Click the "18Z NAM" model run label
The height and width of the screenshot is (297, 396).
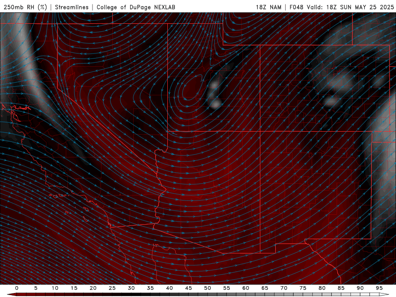point(268,7)
